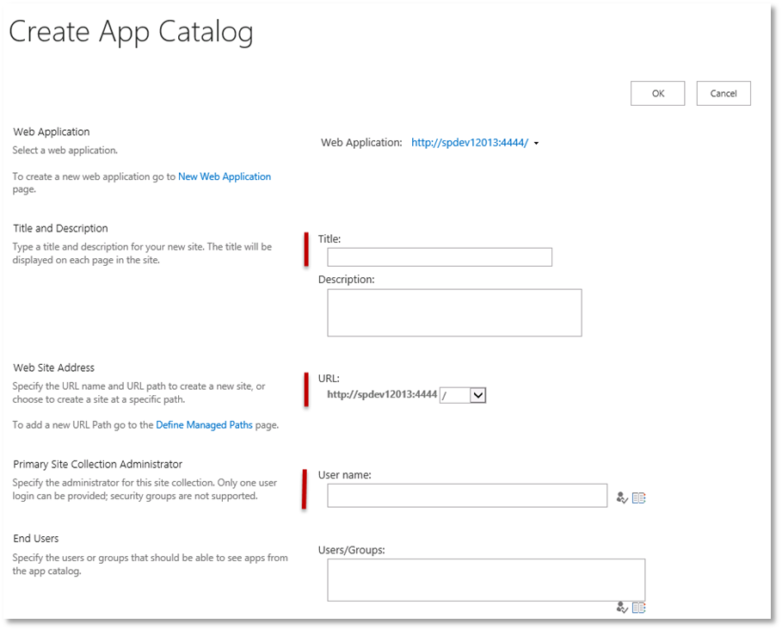
Task: Follow the Define Managed Paths link
Action: point(204,425)
